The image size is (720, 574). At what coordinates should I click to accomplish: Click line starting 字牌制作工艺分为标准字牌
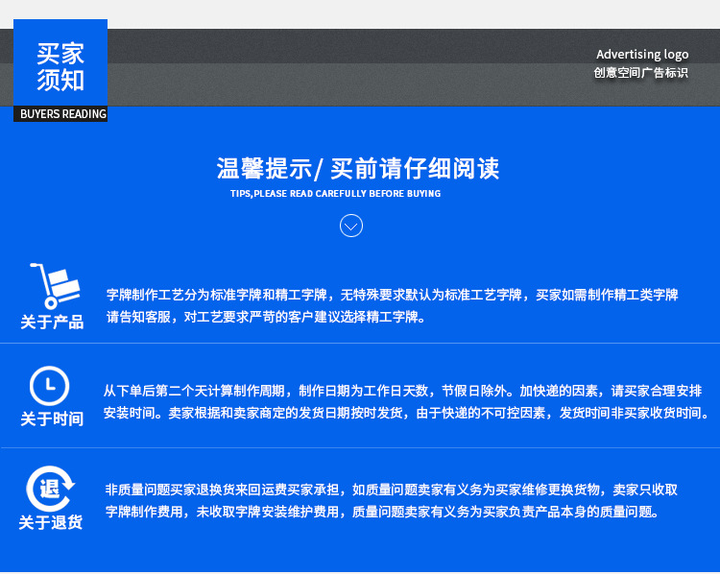pos(392,295)
